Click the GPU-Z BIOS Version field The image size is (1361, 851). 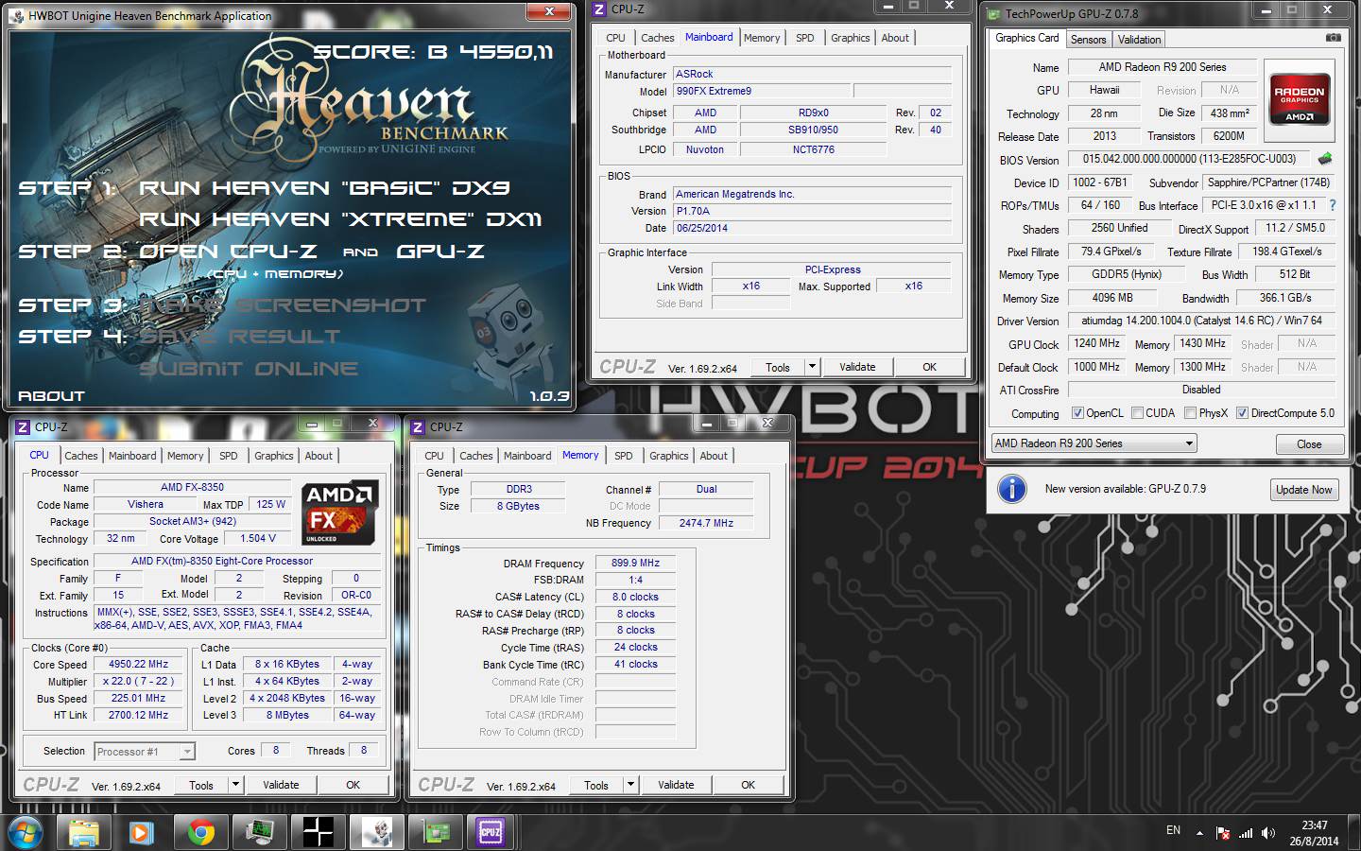pyautogui.click(x=1190, y=159)
